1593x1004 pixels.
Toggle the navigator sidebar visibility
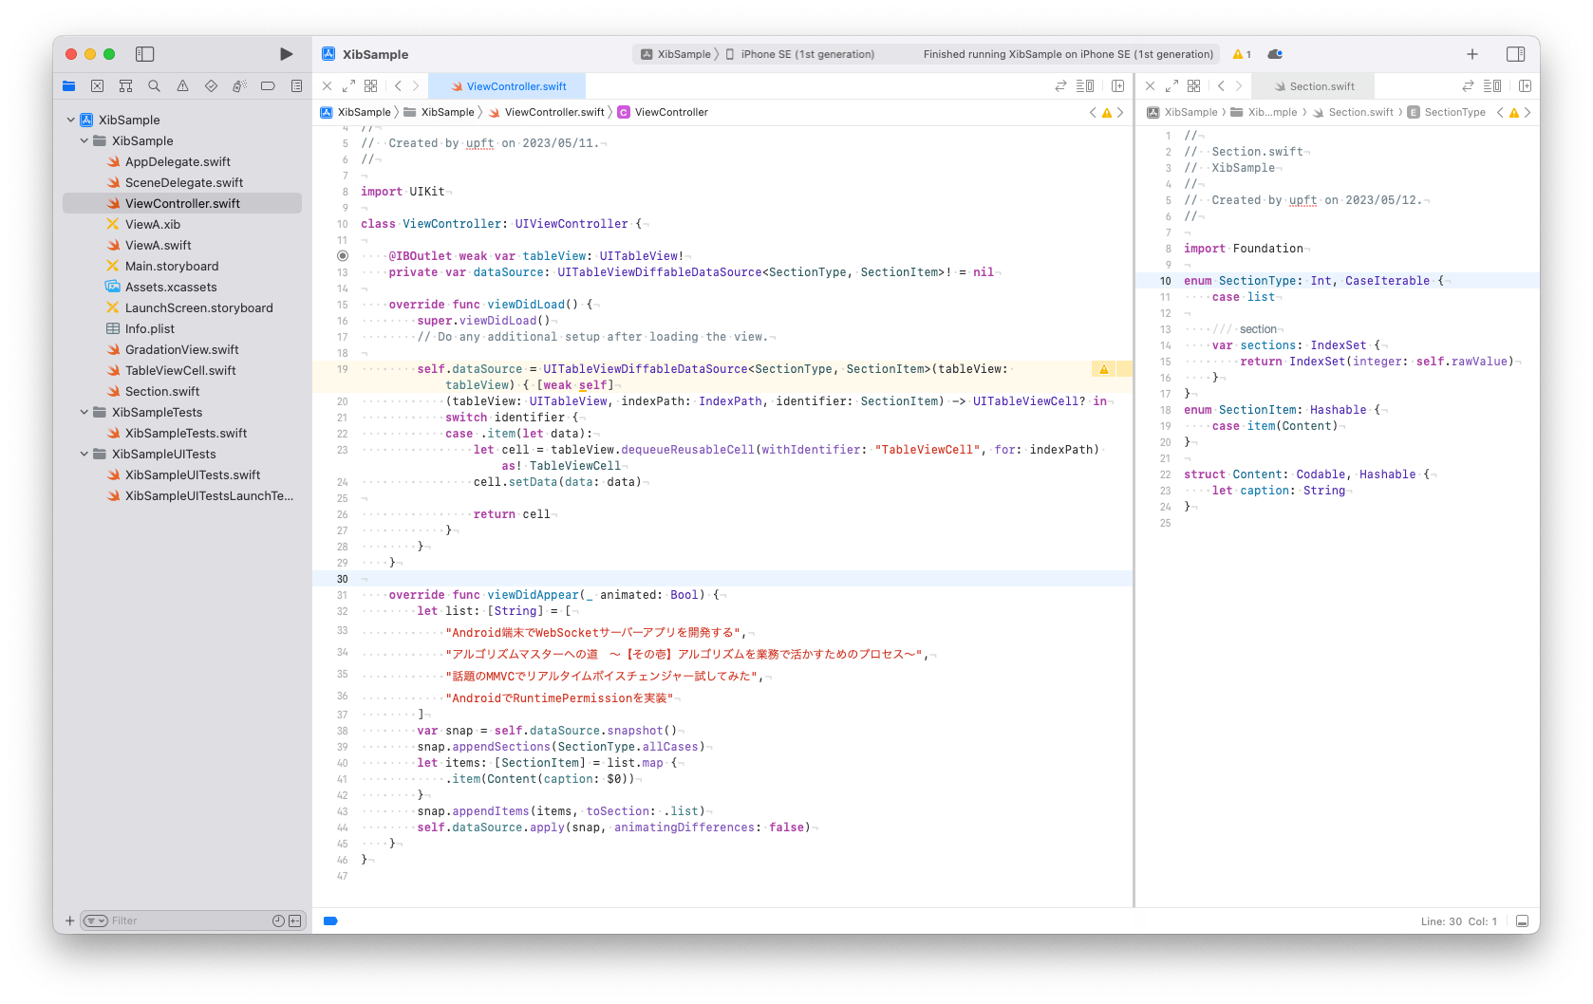click(145, 54)
